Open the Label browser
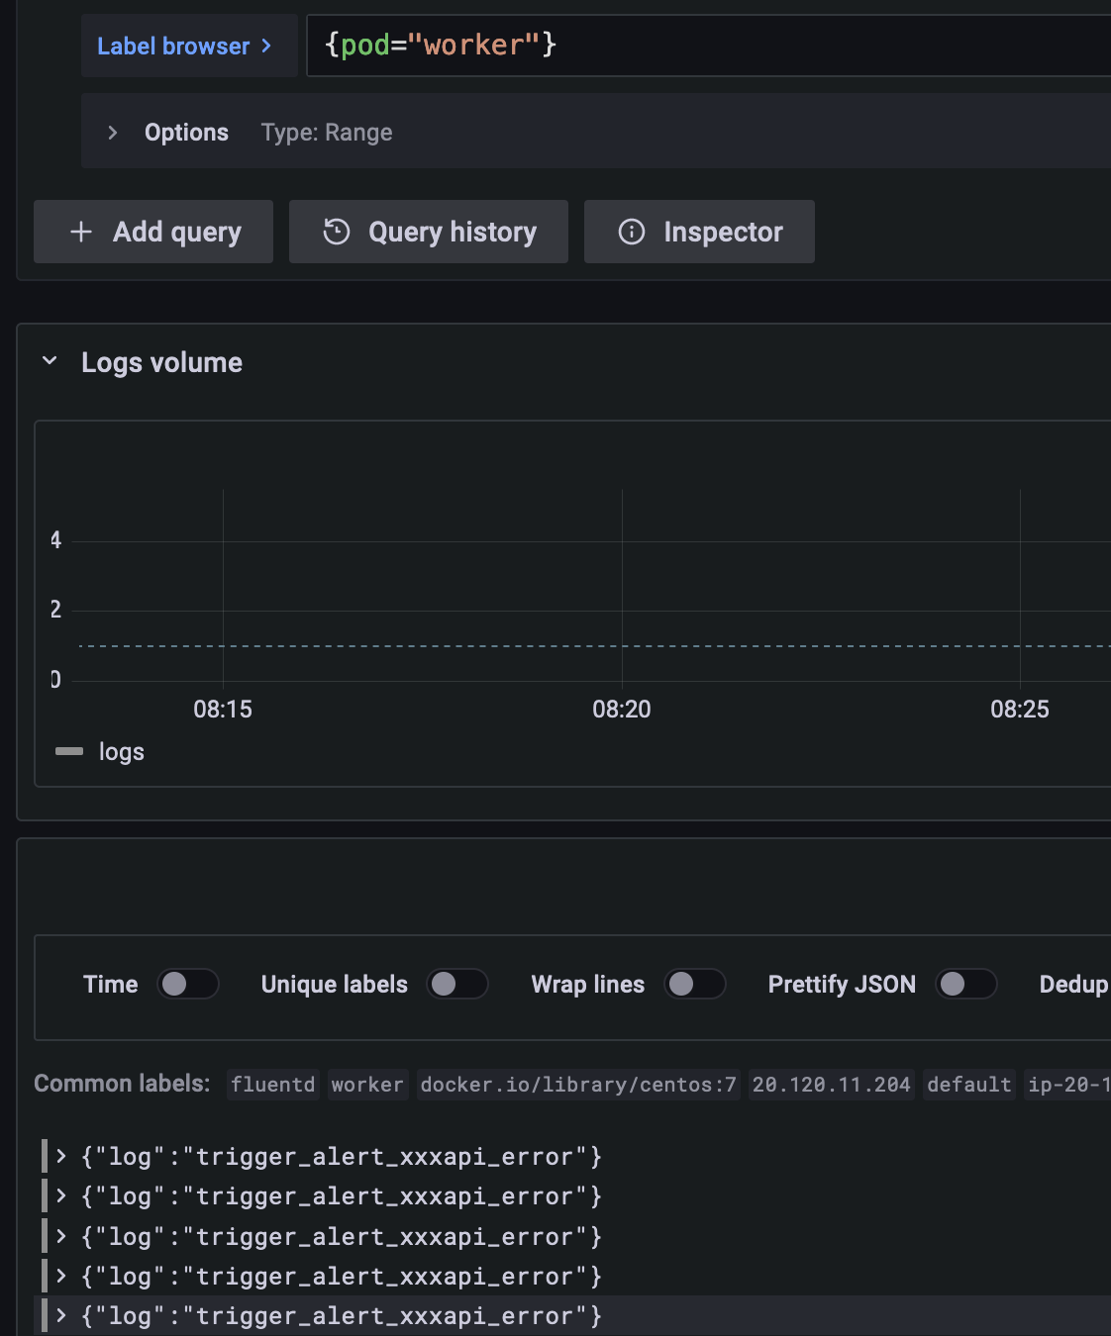This screenshot has height=1336, width=1111. [188, 46]
